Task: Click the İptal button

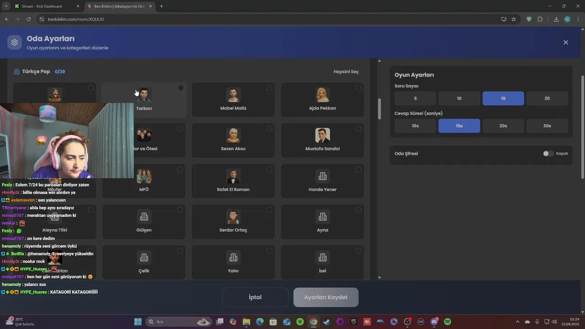Action: [255, 297]
